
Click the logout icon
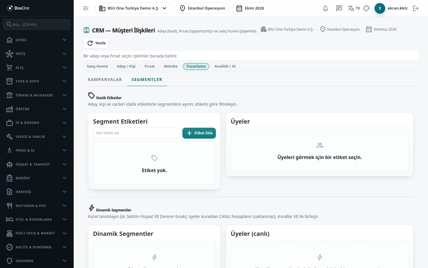(x=416, y=8)
